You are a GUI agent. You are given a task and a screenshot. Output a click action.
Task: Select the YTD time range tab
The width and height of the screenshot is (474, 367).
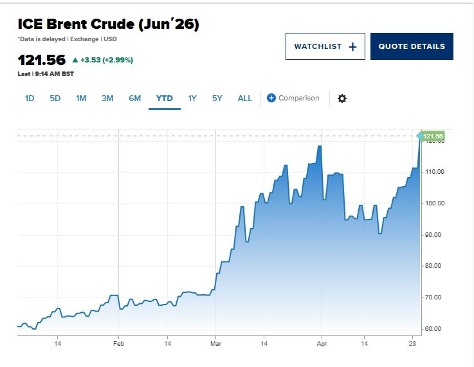164,99
